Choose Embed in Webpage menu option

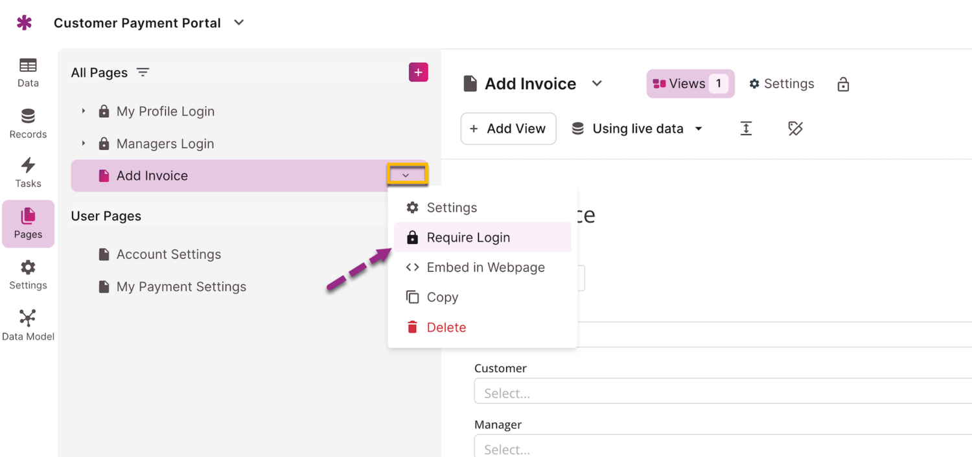485,267
